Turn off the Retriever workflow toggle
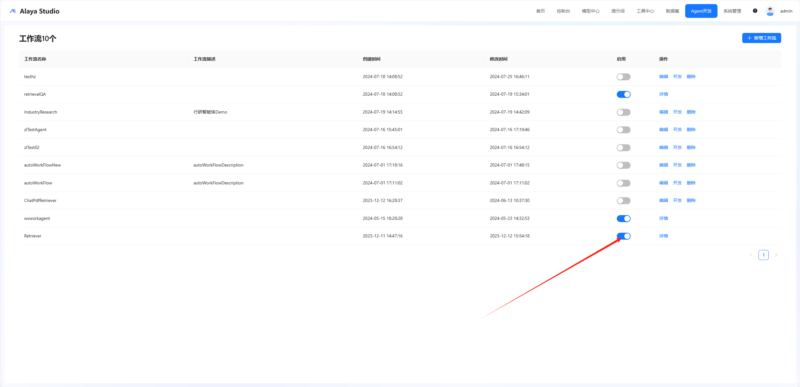The height and width of the screenshot is (387, 800). (623, 236)
